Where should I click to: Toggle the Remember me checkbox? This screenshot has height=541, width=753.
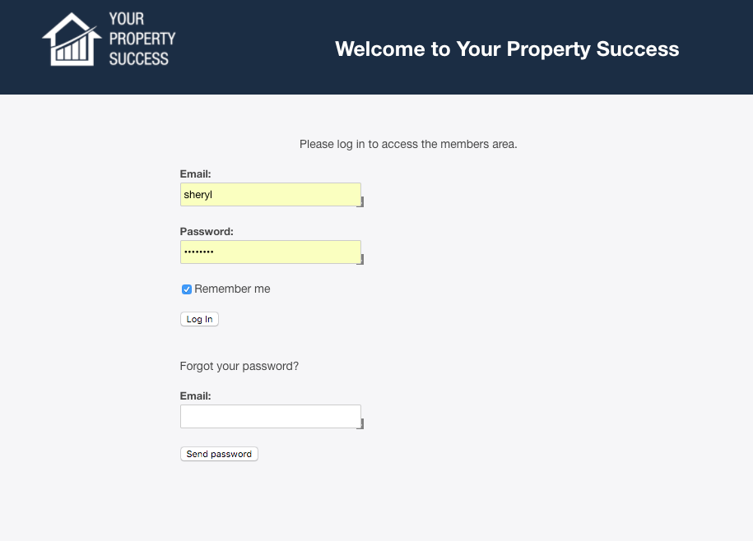click(187, 289)
